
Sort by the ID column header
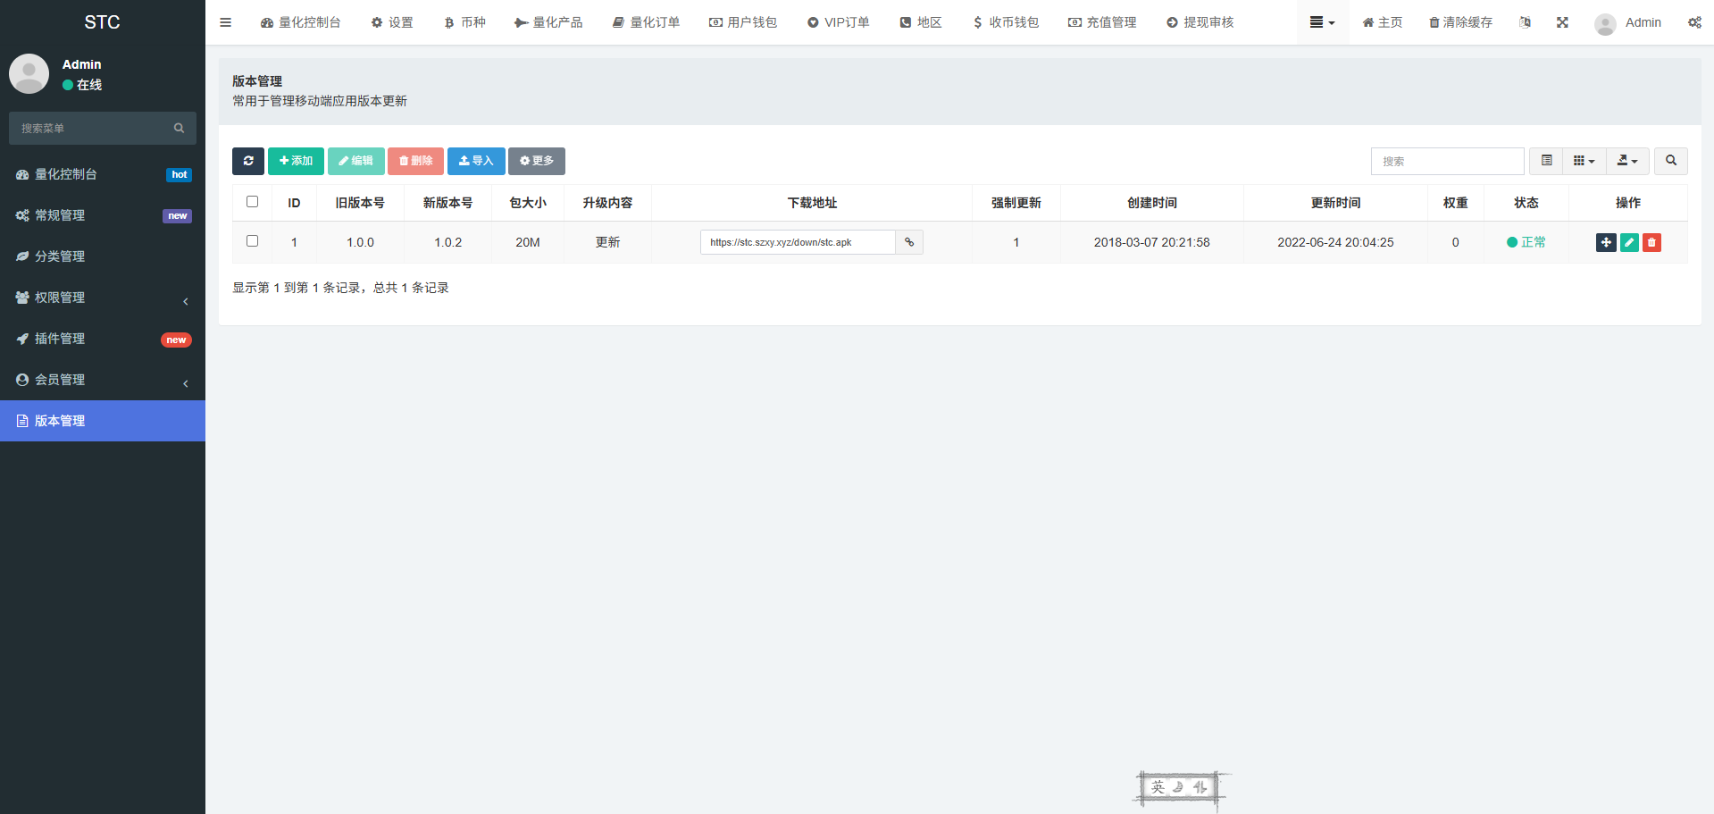(x=294, y=203)
